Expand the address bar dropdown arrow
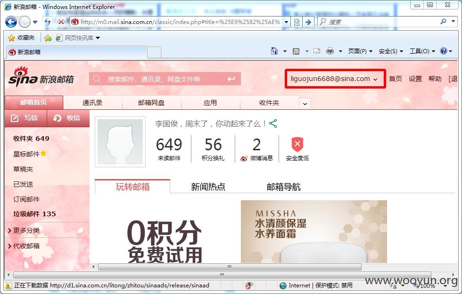 click(286, 22)
